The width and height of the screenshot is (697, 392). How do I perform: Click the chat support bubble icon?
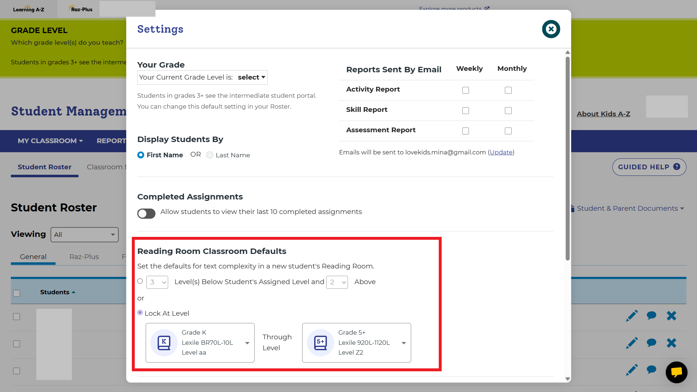(676, 372)
